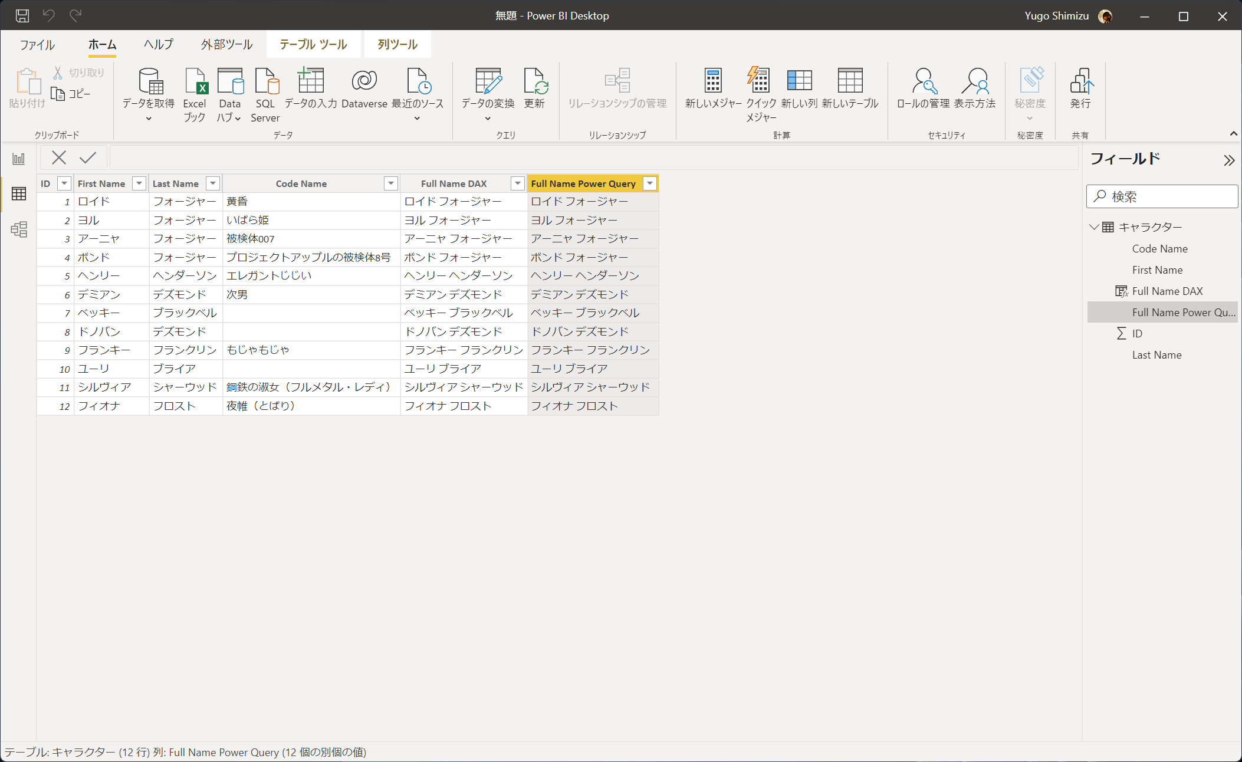Collapse the フィールド pane
The width and height of the screenshot is (1242, 762).
click(1228, 160)
